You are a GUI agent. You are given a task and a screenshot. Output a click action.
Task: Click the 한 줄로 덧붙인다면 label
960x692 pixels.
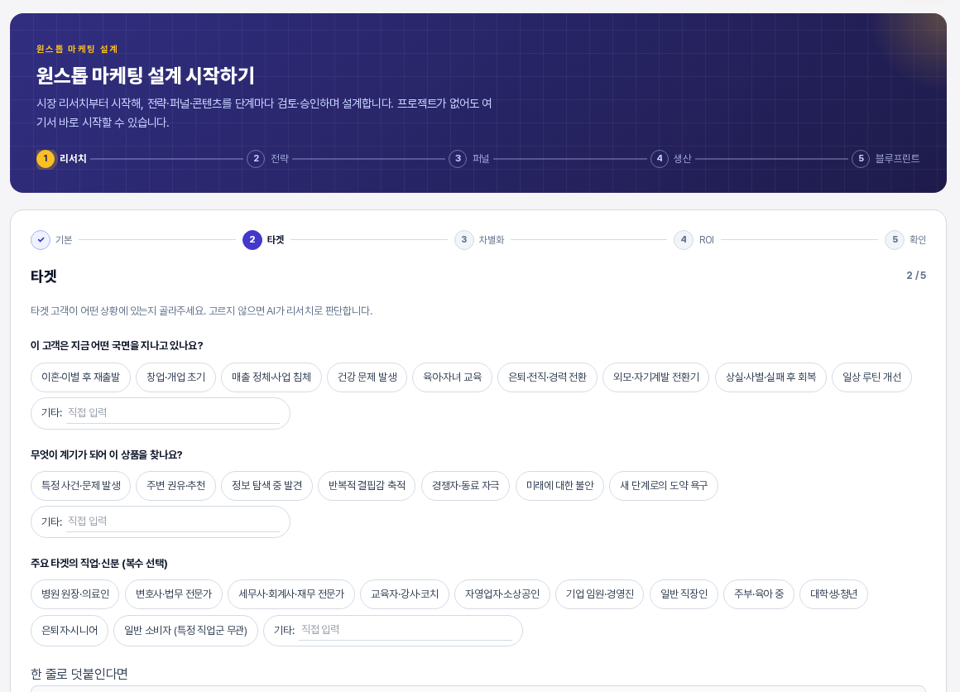coord(79,674)
